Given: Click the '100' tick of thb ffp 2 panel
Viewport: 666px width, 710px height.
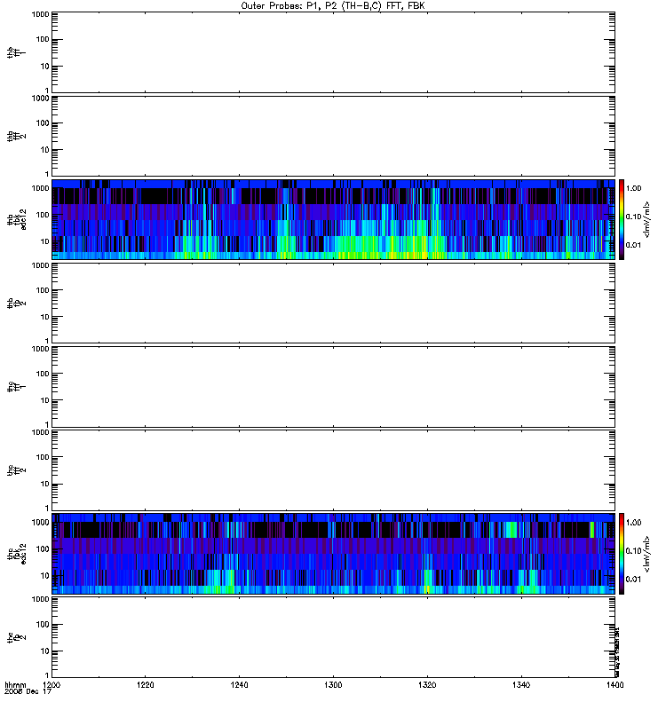Looking at the screenshot, I should pyautogui.click(x=43, y=290).
